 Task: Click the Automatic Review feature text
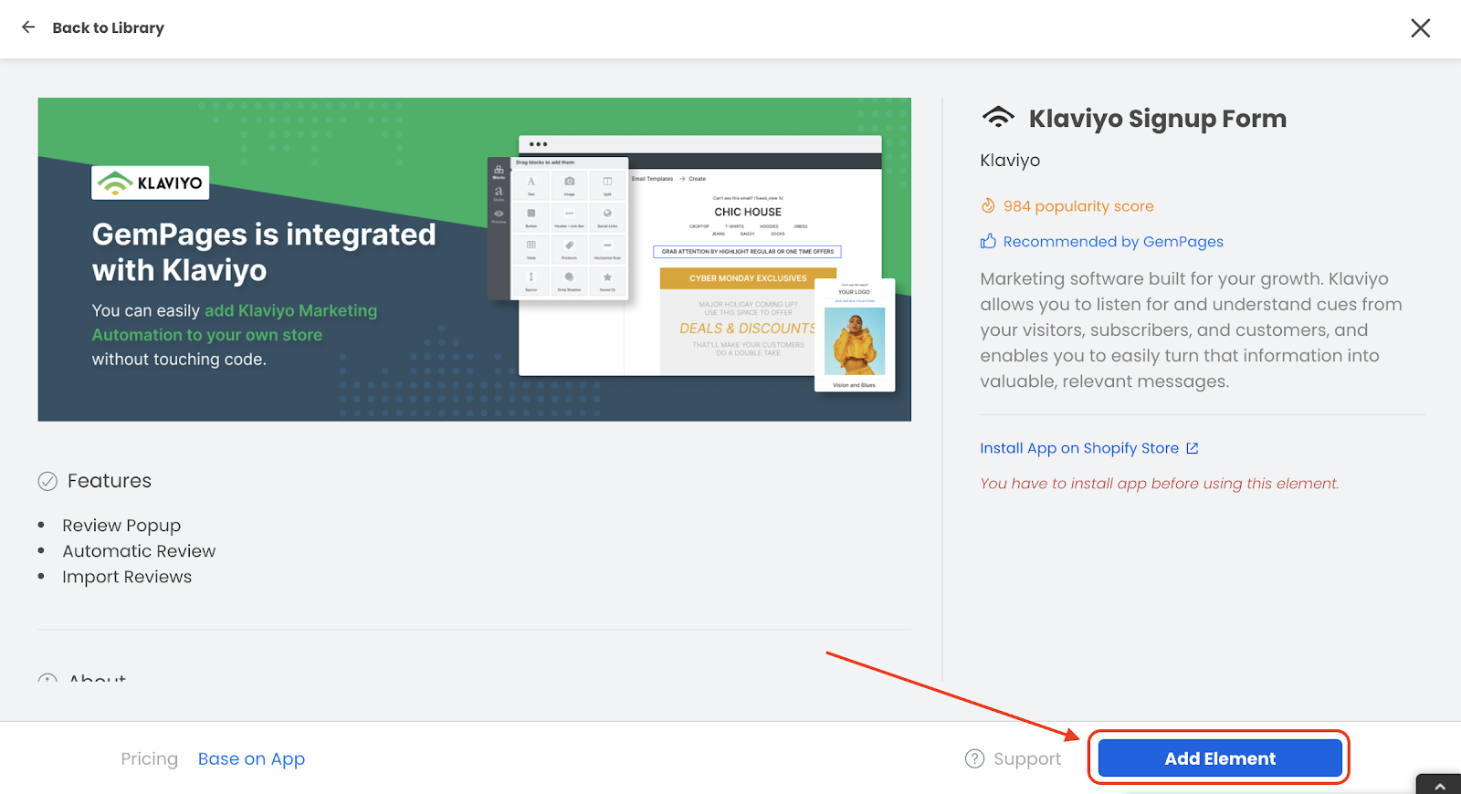139,551
